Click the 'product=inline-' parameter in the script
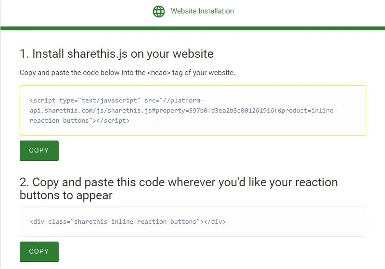The image size is (385, 269). (x=309, y=111)
